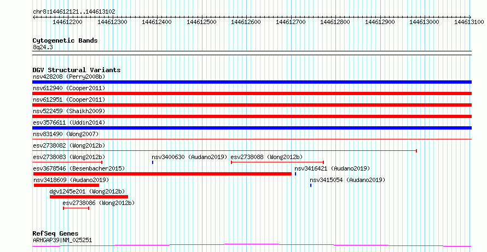Click the nsv3400630 small blue marker
Viewport: 487px width, 252px height.
[x=153, y=162]
